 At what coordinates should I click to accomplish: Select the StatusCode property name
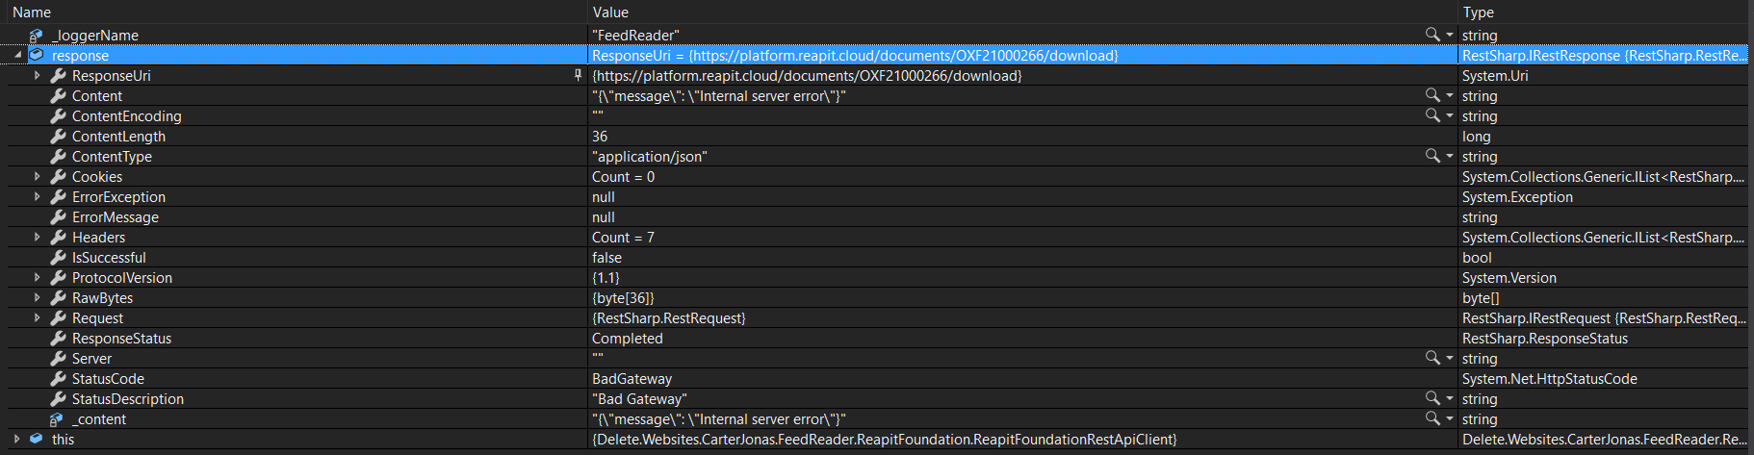click(x=108, y=378)
